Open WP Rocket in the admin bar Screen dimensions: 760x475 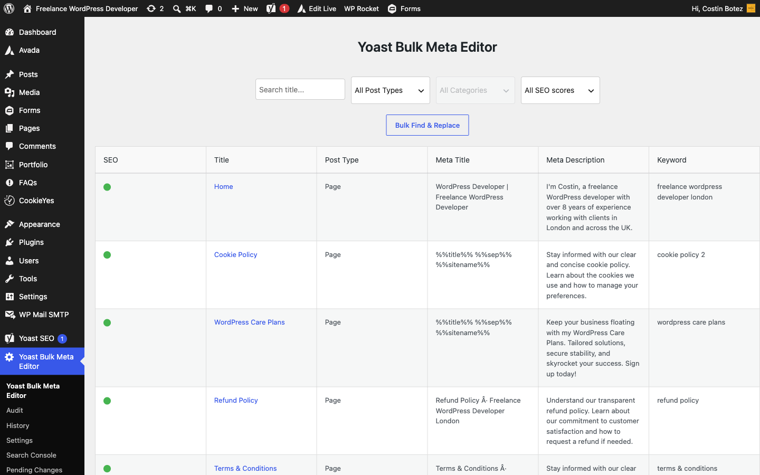[362, 8]
